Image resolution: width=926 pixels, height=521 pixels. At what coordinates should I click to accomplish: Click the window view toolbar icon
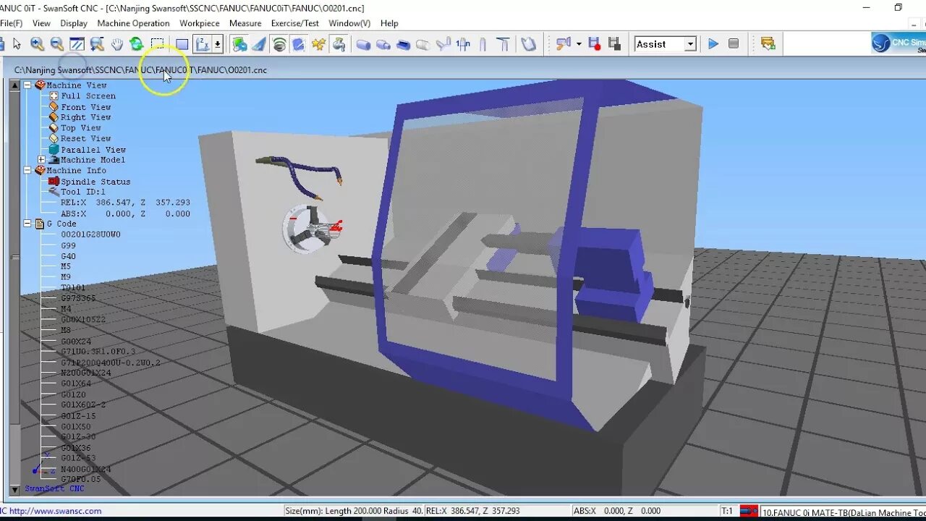77,44
